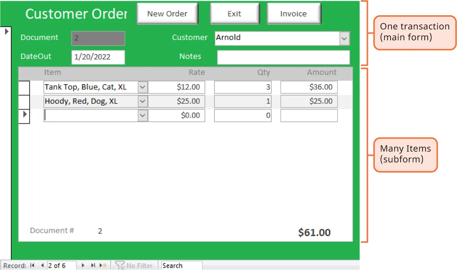Image resolution: width=457 pixels, height=270 pixels.
Task: Expand the Item combo box on the empty row
Action: tap(142, 115)
